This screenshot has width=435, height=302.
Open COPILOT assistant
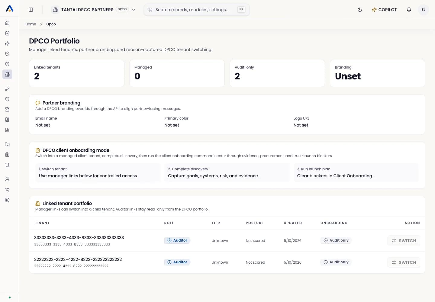[x=384, y=10]
